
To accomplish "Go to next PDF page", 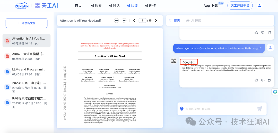I will (x=156, y=21).
